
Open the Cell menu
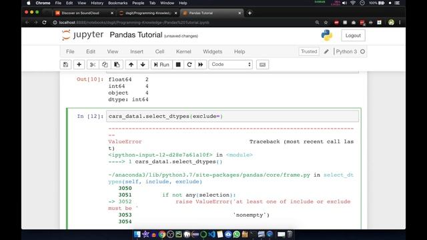point(159,51)
